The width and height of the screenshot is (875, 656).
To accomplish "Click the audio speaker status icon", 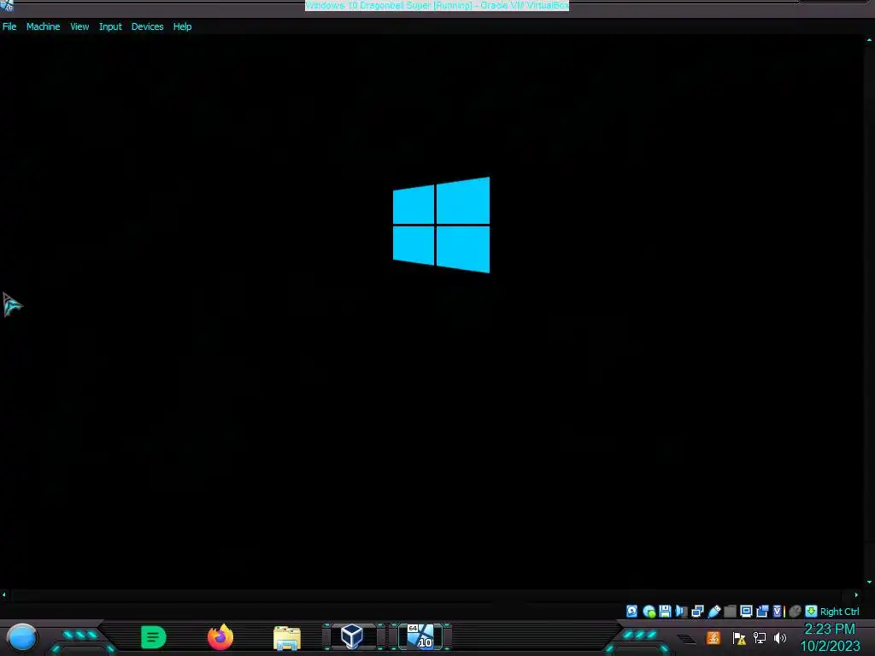I will 681,612.
